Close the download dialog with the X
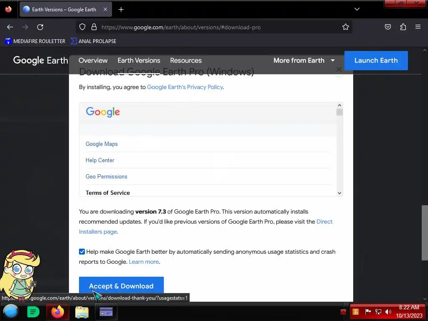Viewport: 428px width, 321px height. pos(339,70)
